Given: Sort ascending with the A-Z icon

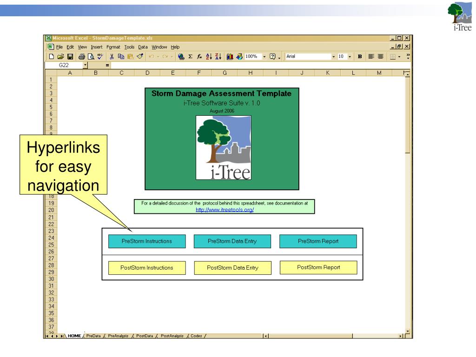Looking at the screenshot, I should (x=209, y=56).
